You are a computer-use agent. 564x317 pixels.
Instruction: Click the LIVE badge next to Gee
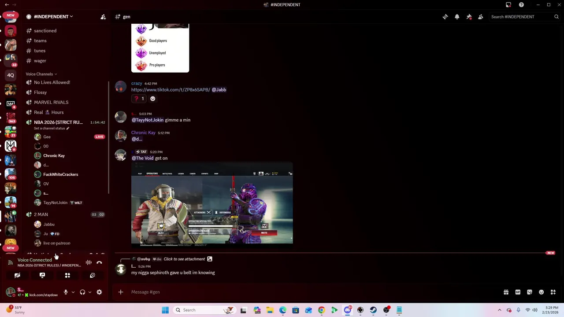99,137
